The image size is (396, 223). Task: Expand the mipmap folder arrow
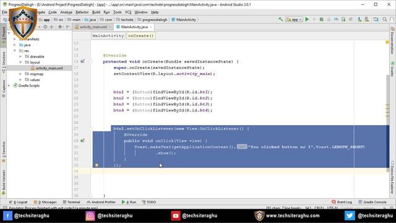click(x=20, y=74)
